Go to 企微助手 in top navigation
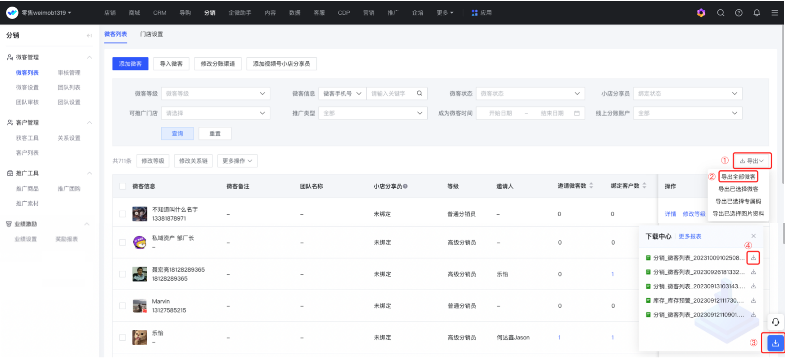 pos(240,13)
